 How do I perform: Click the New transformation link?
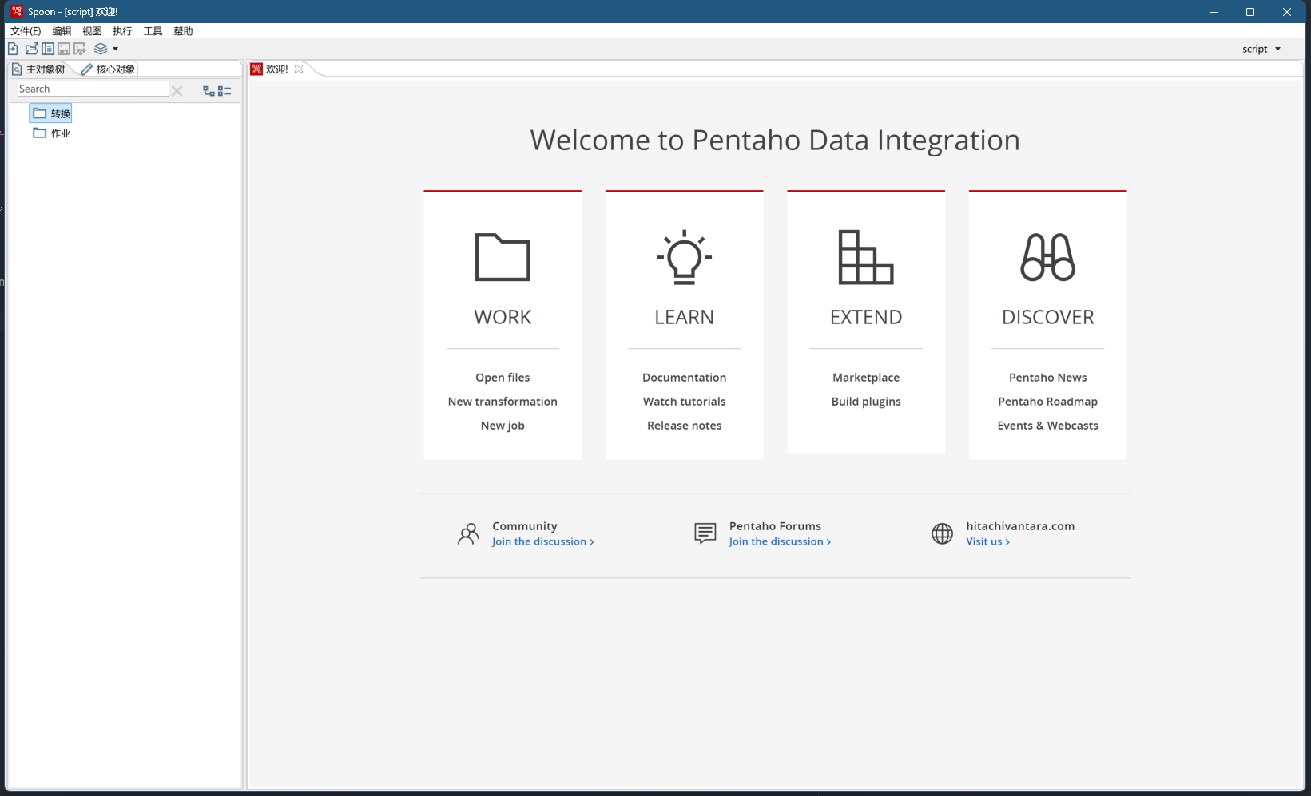point(503,402)
